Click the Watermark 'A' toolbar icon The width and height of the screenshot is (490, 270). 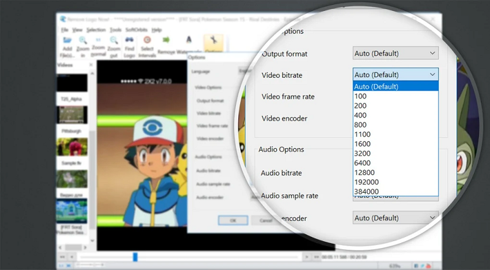[189, 40]
